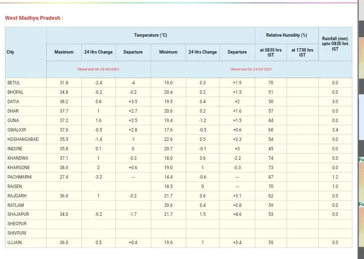Click Pachmarhi 24 hrs change -3.2
This screenshot has height=259, width=364.
(x=98, y=177)
